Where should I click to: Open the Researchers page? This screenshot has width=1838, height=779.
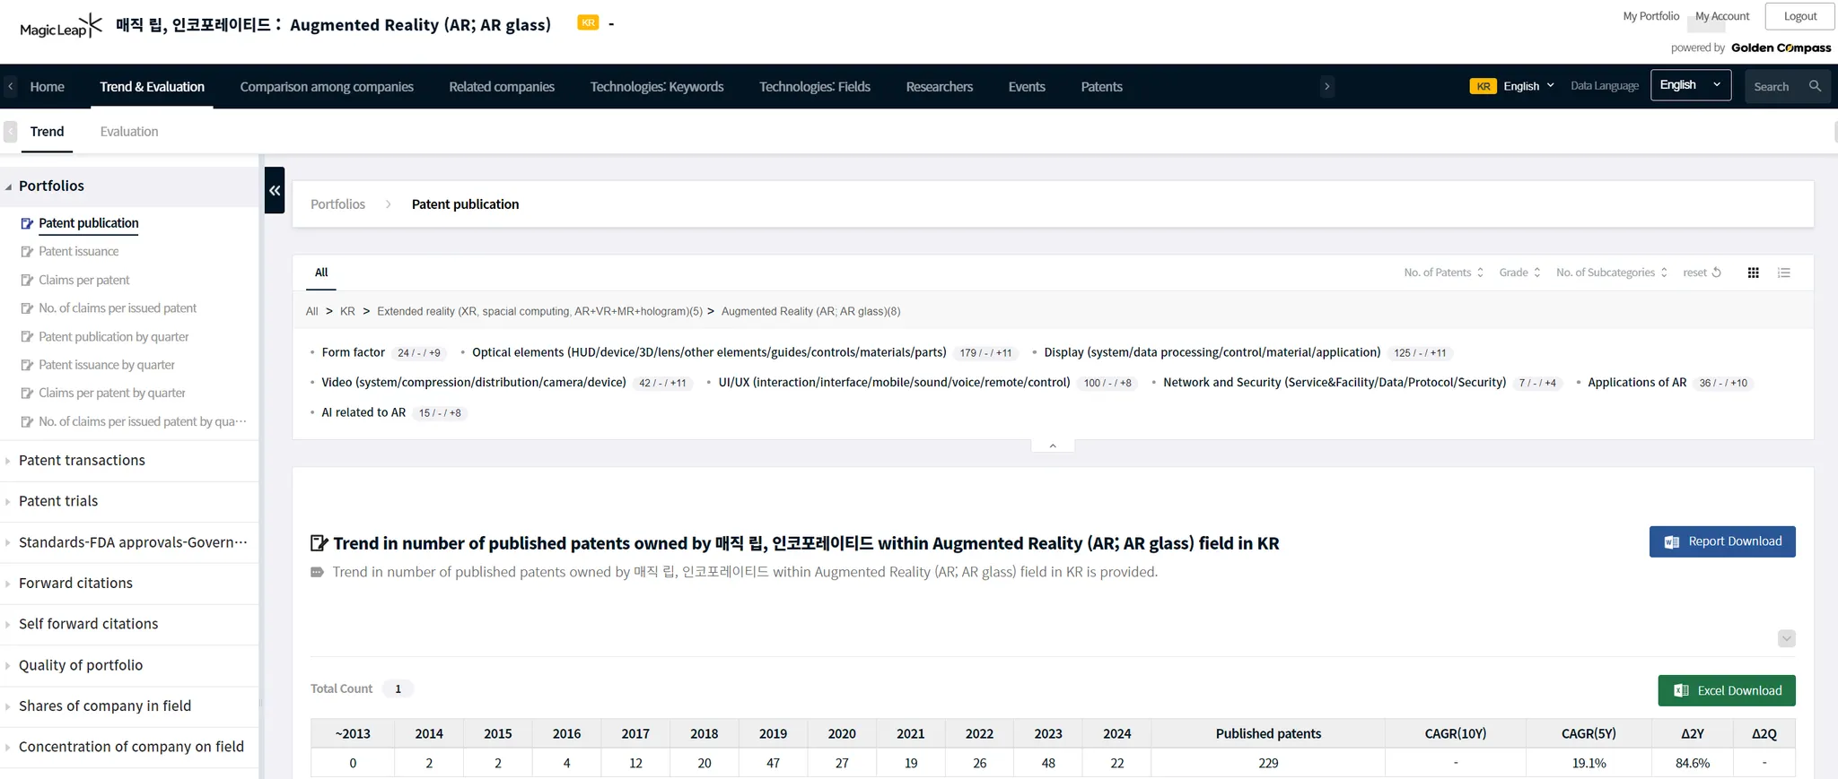pos(940,87)
